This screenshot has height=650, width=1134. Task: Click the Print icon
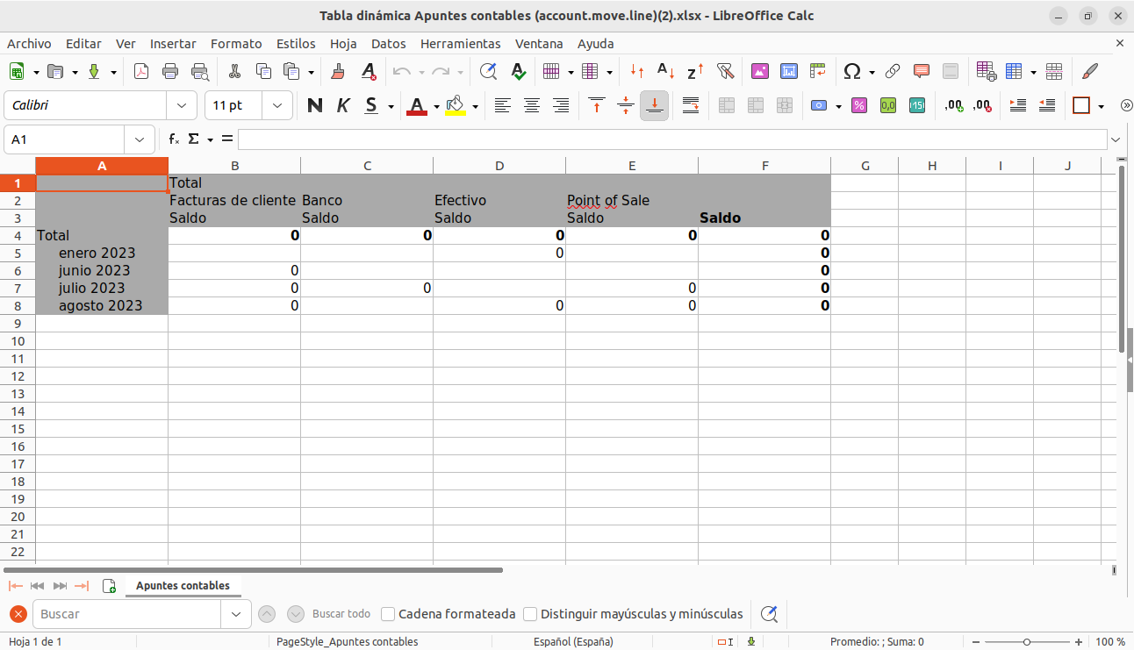[x=170, y=72]
